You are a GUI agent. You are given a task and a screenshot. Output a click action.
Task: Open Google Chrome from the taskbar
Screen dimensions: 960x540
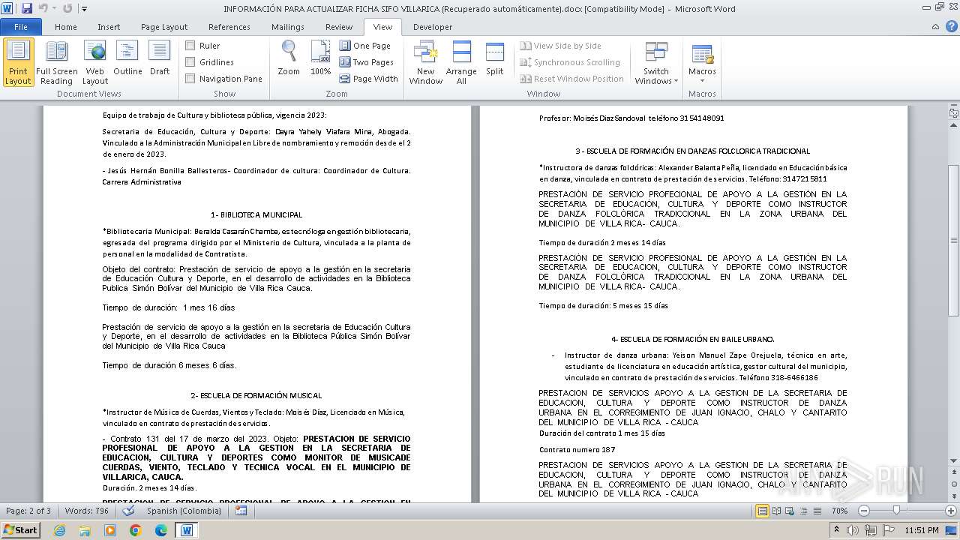(x=136, y=530)
